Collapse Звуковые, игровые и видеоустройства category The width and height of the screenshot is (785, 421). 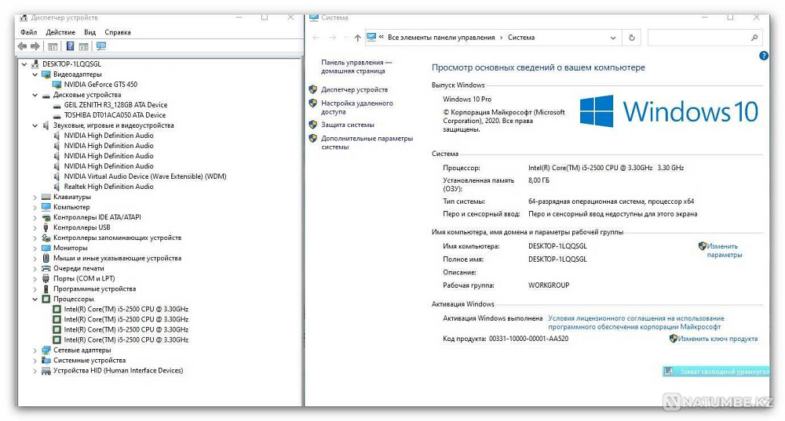[x=35, y=125]
